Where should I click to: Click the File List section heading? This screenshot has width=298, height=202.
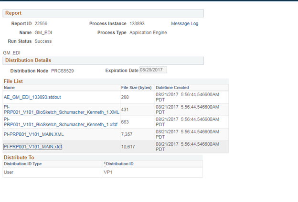coord(13,81)
